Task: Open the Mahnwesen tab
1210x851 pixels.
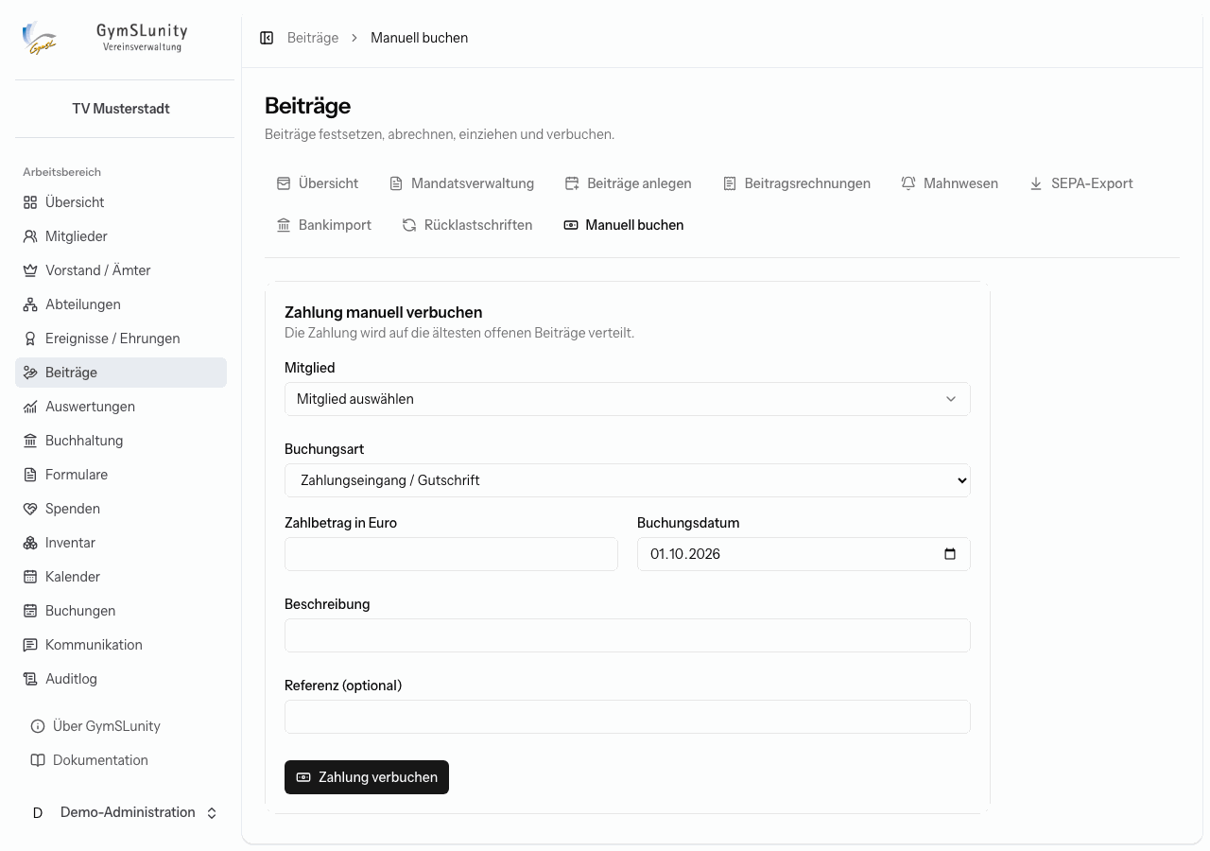Action: point(949,183)
